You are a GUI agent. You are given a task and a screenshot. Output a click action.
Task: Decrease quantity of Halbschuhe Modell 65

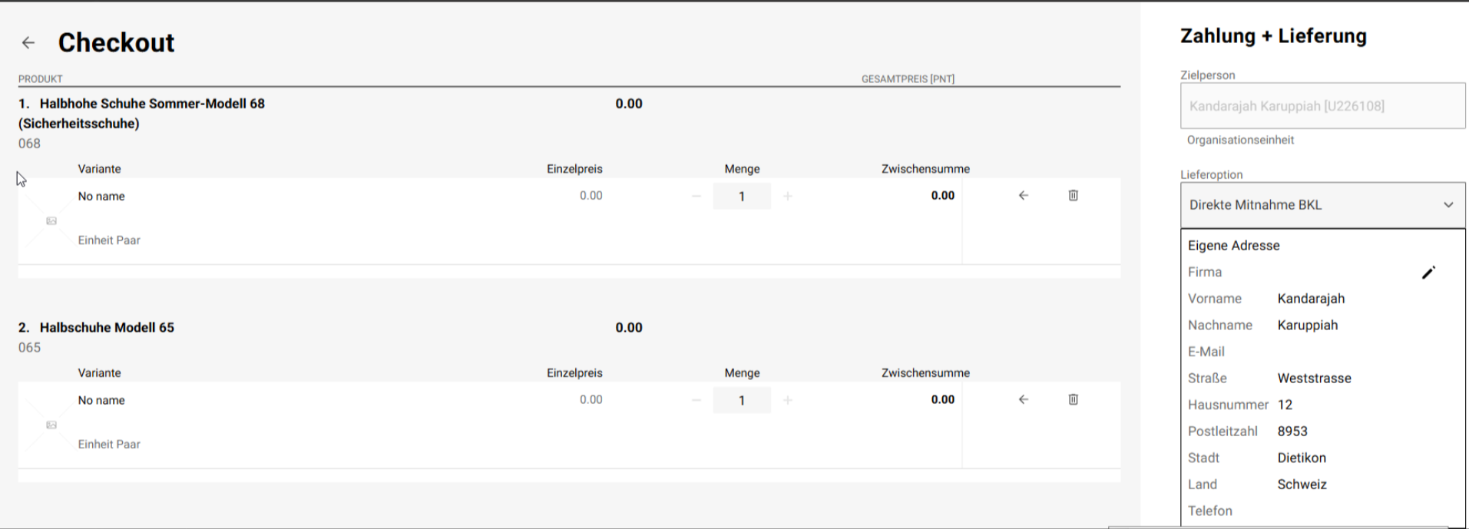pyautogui.click(x=696, y=401)
